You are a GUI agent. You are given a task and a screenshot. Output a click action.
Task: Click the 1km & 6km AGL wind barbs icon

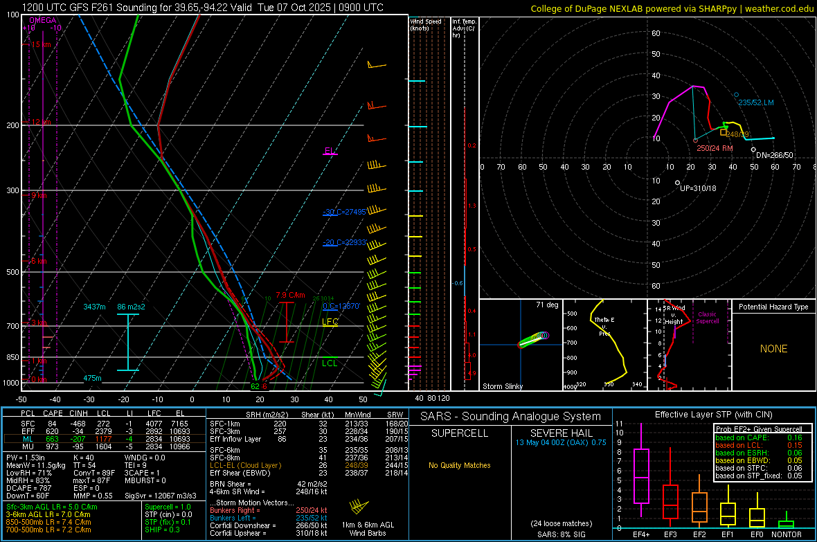point(359,506)
